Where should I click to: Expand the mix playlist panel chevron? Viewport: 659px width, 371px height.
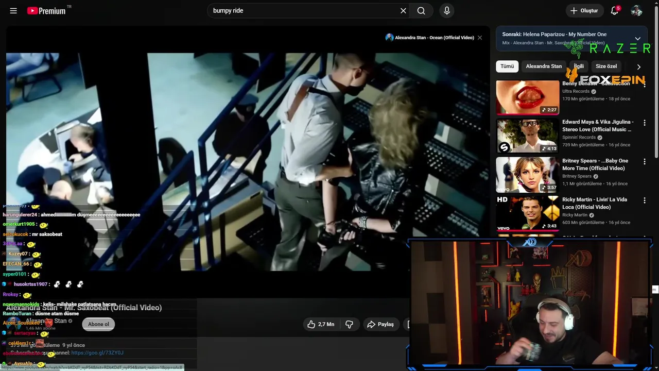637,39
